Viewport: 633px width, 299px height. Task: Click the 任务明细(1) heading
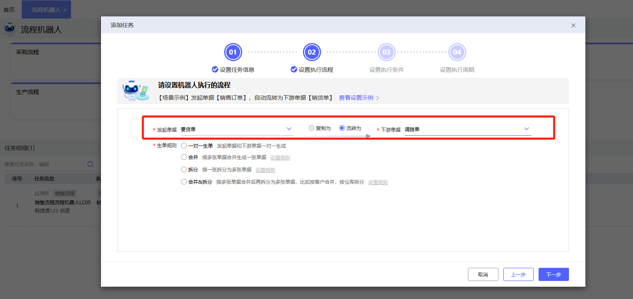tap(20, 148)
